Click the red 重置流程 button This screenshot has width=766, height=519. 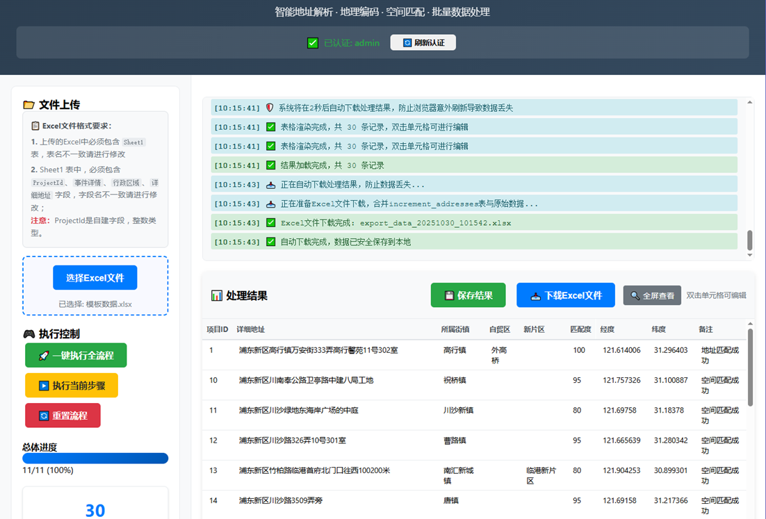[x=63, y=415]
